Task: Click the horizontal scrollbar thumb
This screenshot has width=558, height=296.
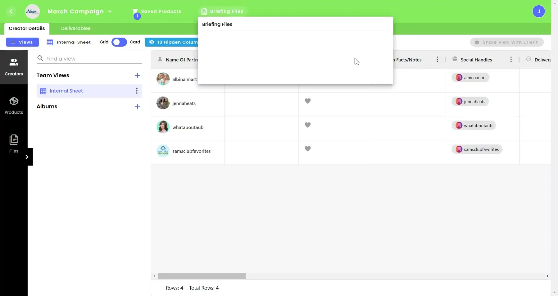Action: tap(202, 276)
